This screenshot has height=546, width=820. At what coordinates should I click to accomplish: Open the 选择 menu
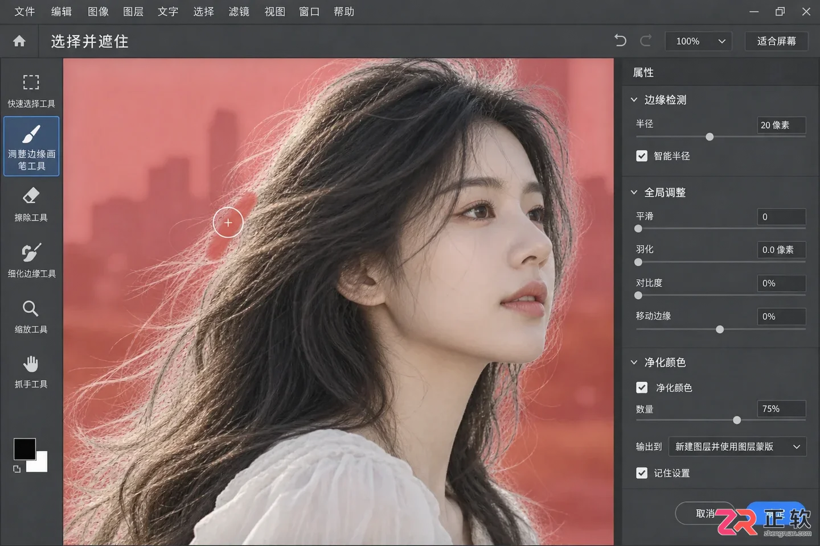pyautogui.click(x=203, y=11)
